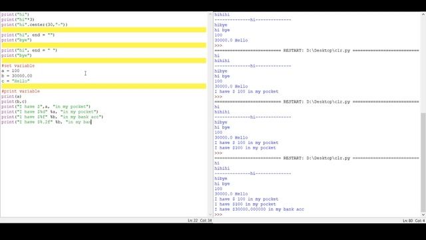Click the shell scrollbar up arrow
This screenshot has height=240, width=426.
pos(423,14)
